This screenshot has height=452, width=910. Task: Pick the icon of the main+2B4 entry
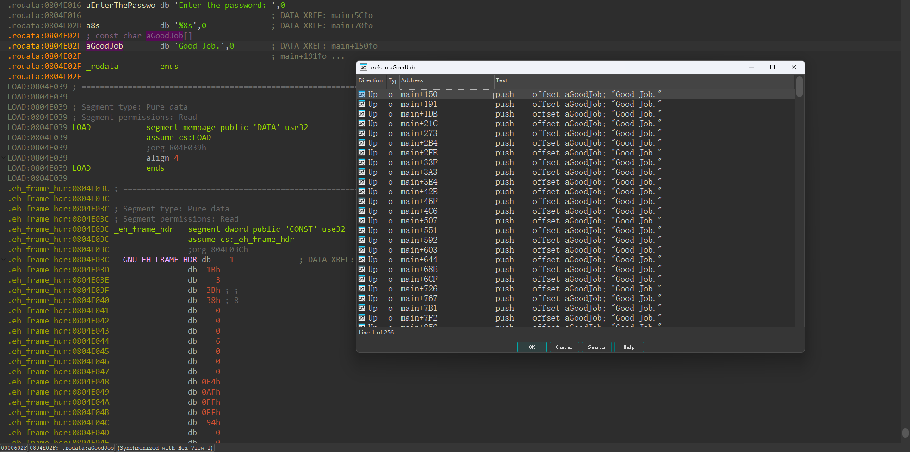[x=362, y=143]
